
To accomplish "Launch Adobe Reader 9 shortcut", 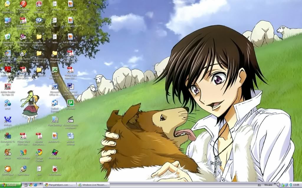I will [7, 73].
